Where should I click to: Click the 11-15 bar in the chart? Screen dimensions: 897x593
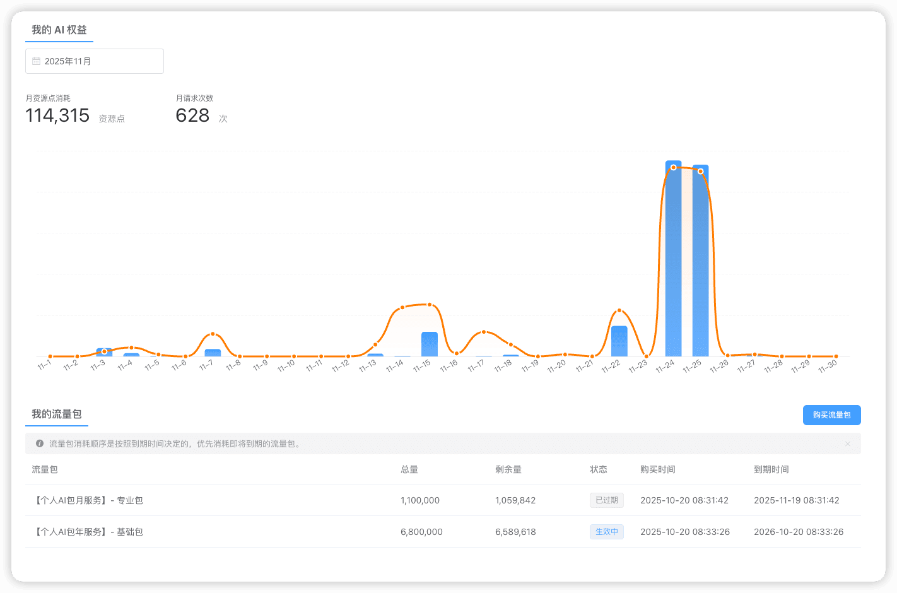430,344
